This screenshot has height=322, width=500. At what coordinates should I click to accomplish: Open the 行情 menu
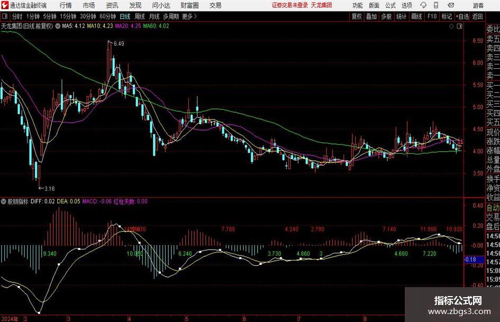tap(66, 5)
